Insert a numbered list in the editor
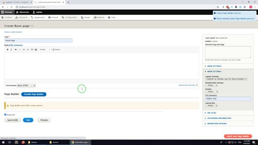 [x=28, y=50]
